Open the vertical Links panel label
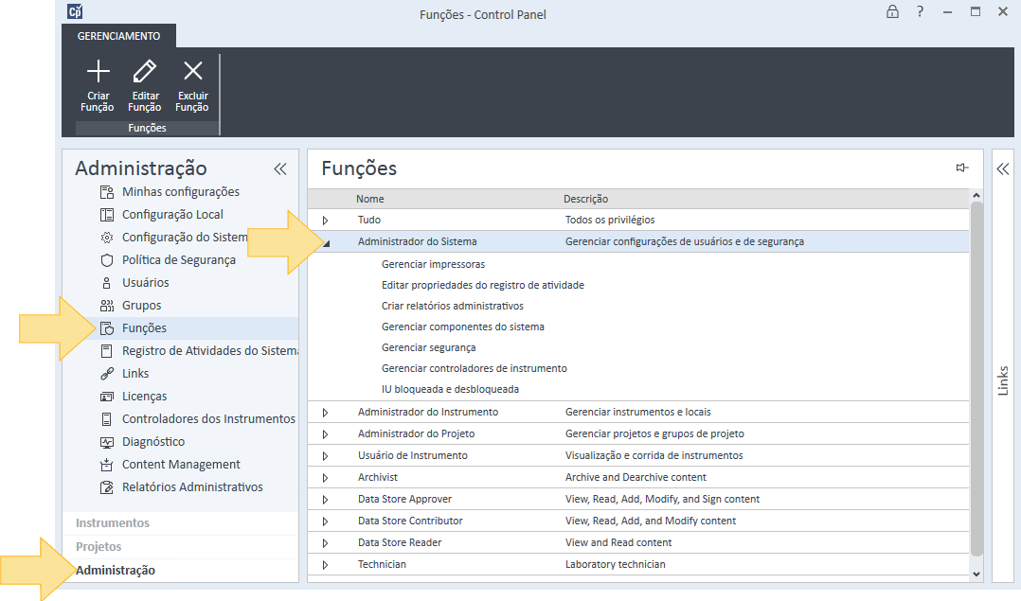 (x=1003, y=380)
